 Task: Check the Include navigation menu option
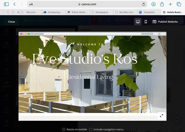91,129
